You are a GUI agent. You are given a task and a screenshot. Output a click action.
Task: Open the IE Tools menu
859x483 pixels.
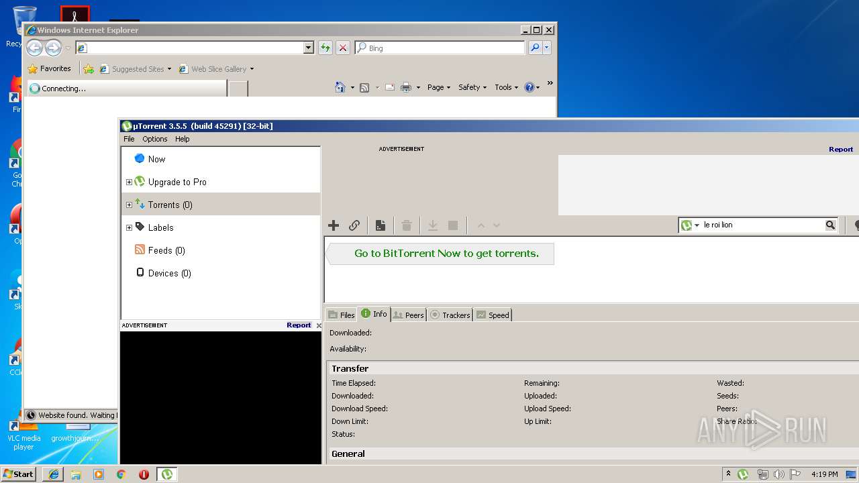[506, 87]
